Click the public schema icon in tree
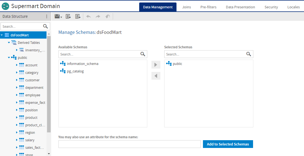This screenshot has height=156, width=304. (x=14, y=57)
